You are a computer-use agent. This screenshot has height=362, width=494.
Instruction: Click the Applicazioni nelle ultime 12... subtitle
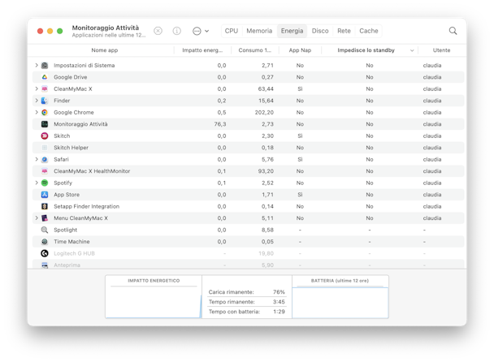point(109,35)
